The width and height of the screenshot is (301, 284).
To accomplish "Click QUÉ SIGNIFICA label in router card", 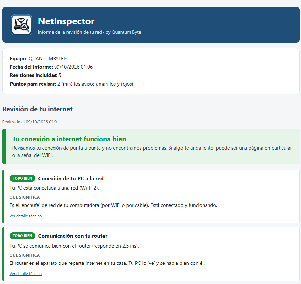I will (x=24, y=255).
